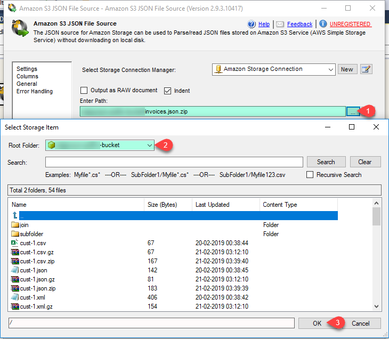Click the archive icon for cust-1.json.zip
The height and width of the screenshot is (339, 389).
tap(15, 288)
